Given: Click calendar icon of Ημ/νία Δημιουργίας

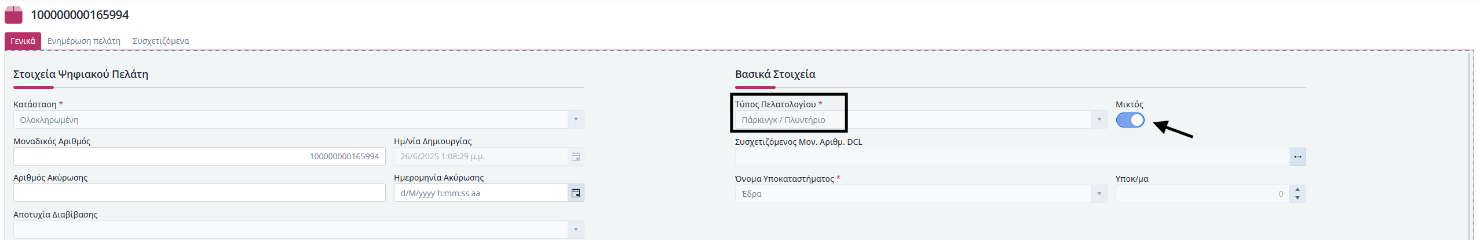Looking at the screenshot, I should pyautogui.click(x=576, y=156).
